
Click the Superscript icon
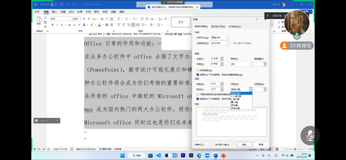[x=79, y=25]
